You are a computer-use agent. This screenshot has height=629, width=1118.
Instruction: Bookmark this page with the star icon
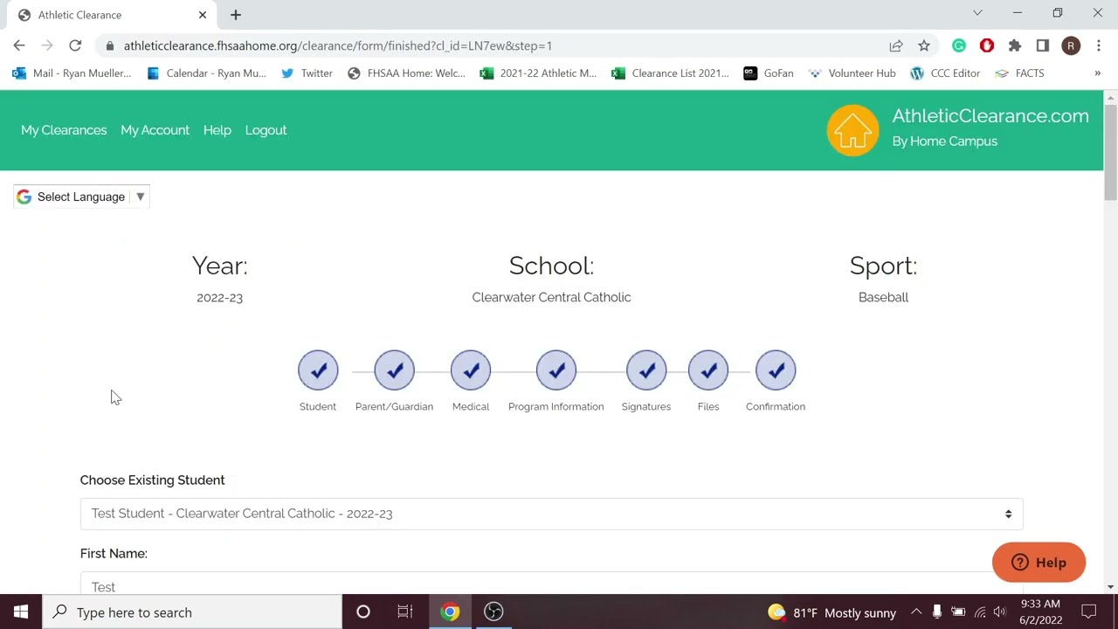pyautogui.click(x=924, y=45)
